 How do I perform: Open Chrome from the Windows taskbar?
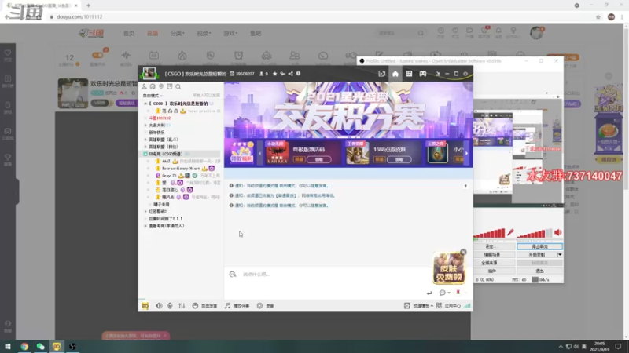[x=24, y=346]
